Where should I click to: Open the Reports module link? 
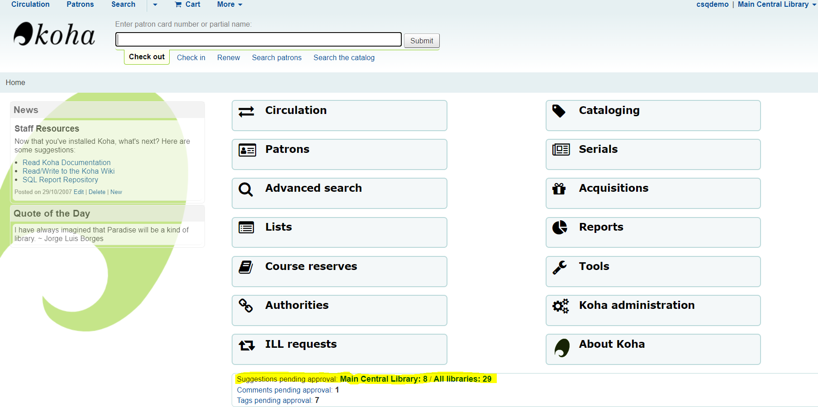coord(653,232)
